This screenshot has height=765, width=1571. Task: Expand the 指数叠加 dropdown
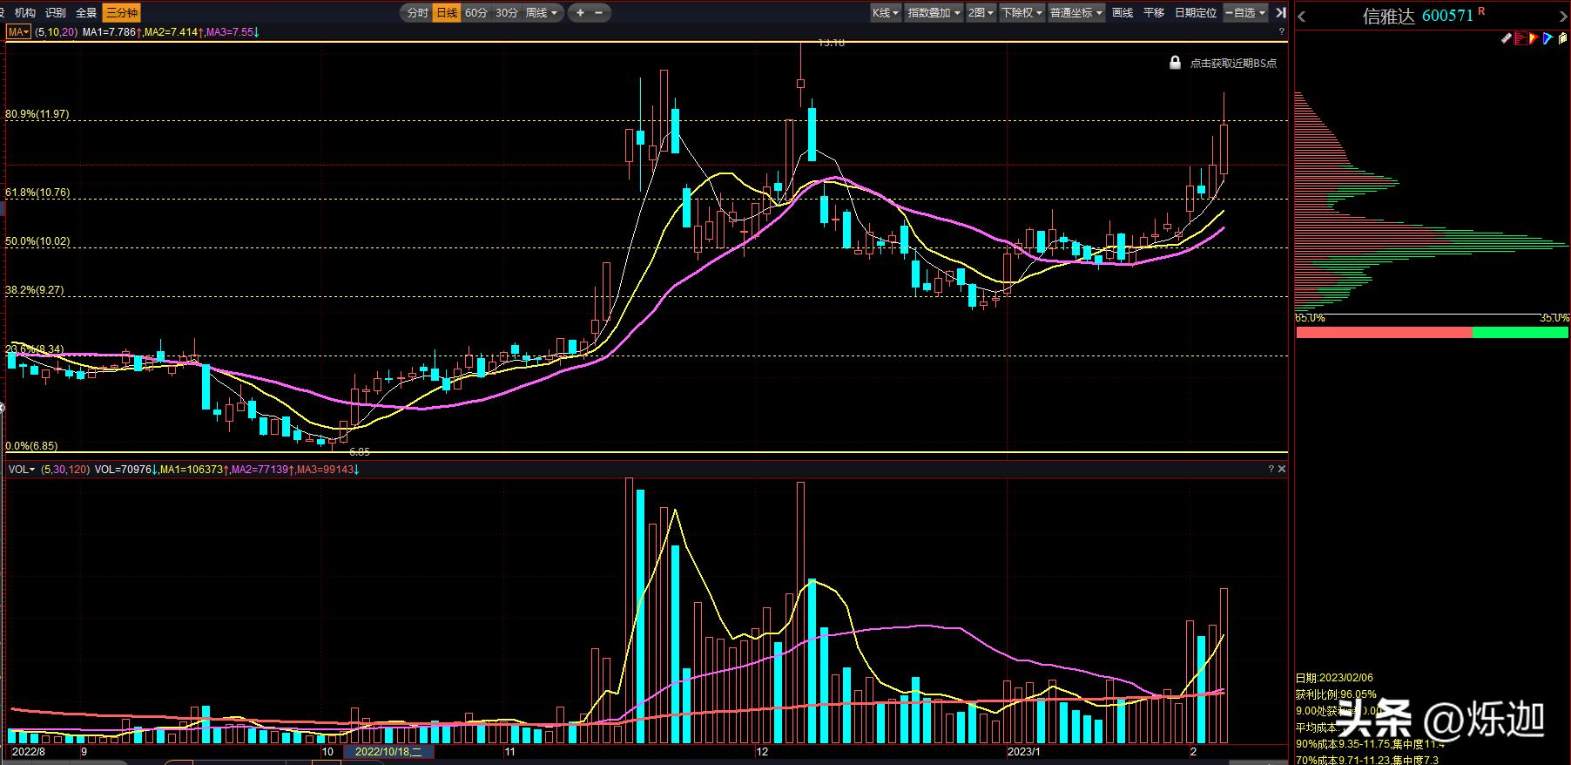tap(934, 12)
